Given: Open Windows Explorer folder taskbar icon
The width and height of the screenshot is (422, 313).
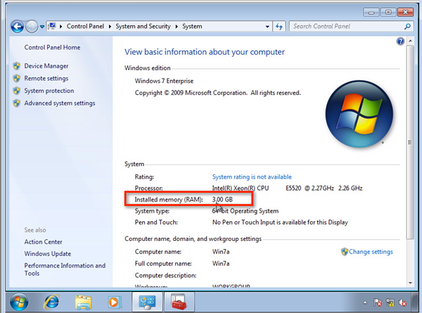Looking at the screenshot, I should pyautogui.click(x=83, y=302).
